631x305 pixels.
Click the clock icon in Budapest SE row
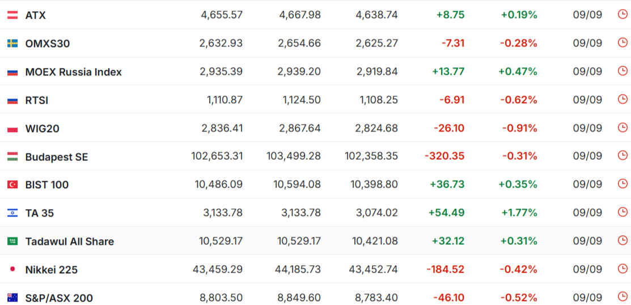pyautogui.click(x=622, y=156)
